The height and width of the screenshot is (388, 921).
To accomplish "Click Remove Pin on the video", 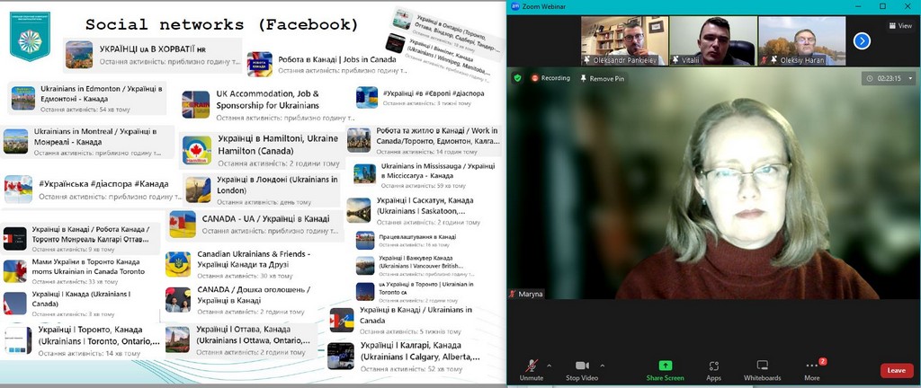I will pos(602,78).
